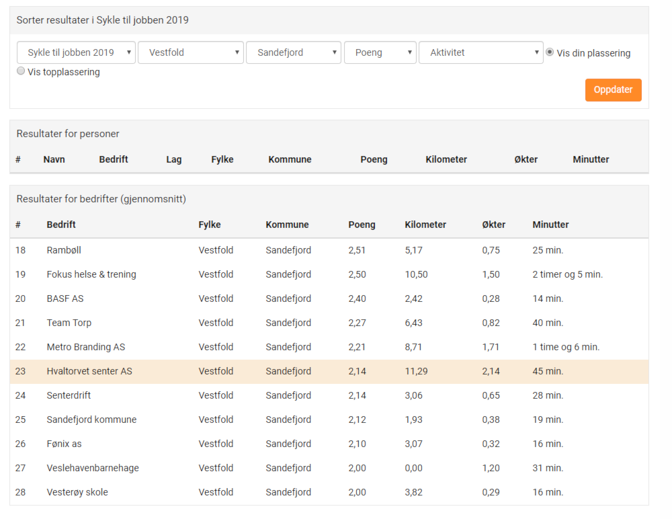
Task: Click the '1 time og 6 min.' cell
Action: point(566,347)
